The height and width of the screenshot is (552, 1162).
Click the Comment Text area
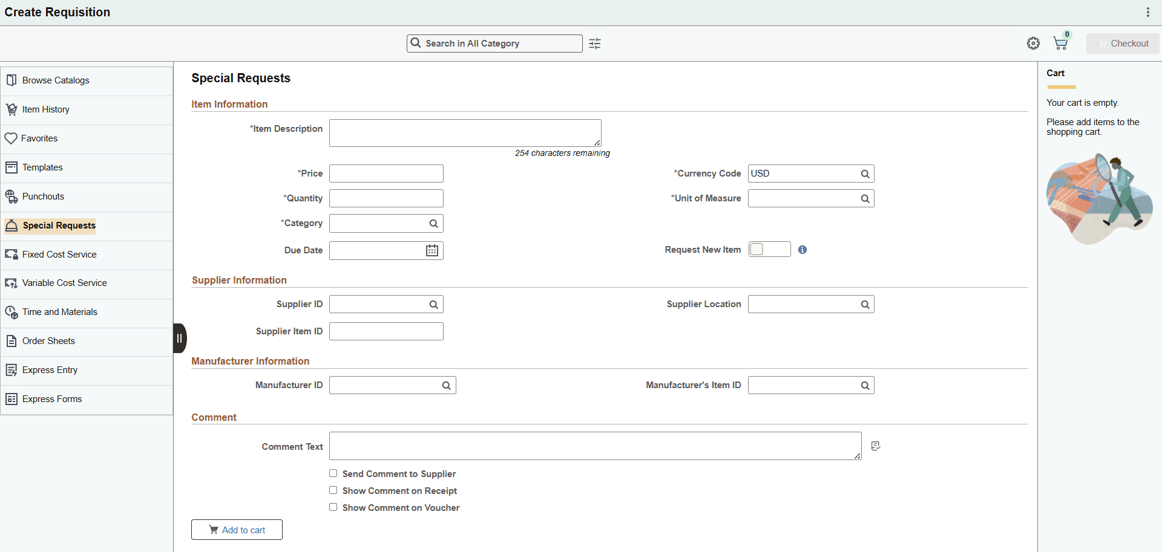click(x=596, y=446)
